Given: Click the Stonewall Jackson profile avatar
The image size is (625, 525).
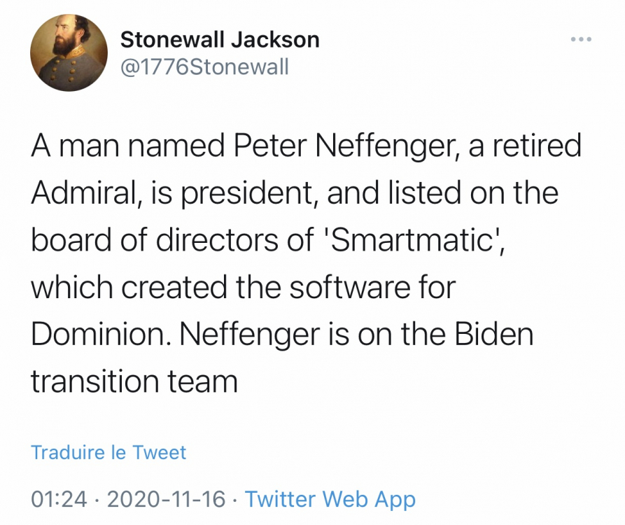Looking at the screenshot, I should [x=68, y=52].
